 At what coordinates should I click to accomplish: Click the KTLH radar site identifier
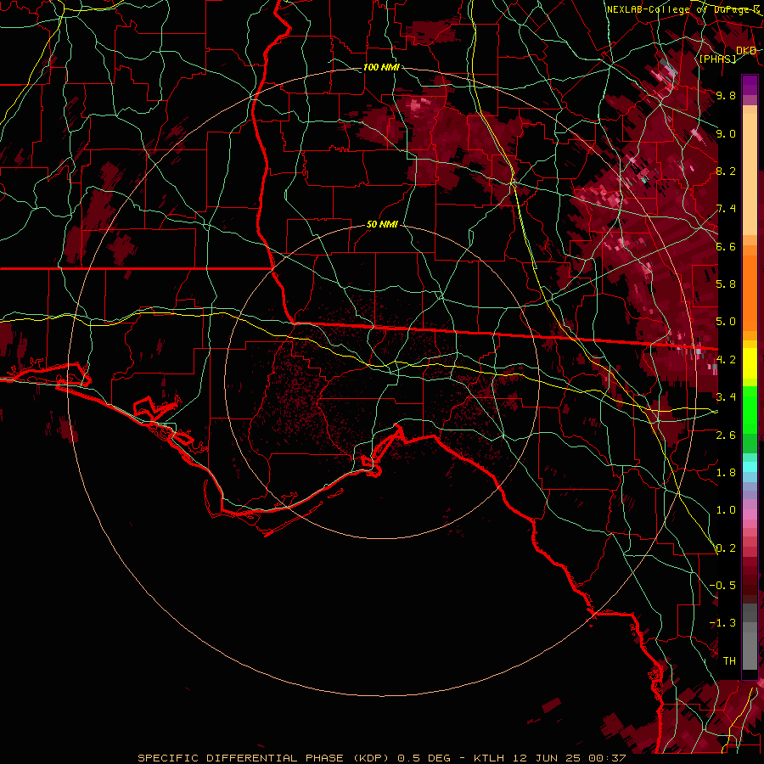coord(489,758)
